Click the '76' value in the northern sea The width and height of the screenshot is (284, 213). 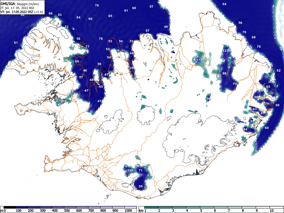[101, 39]
